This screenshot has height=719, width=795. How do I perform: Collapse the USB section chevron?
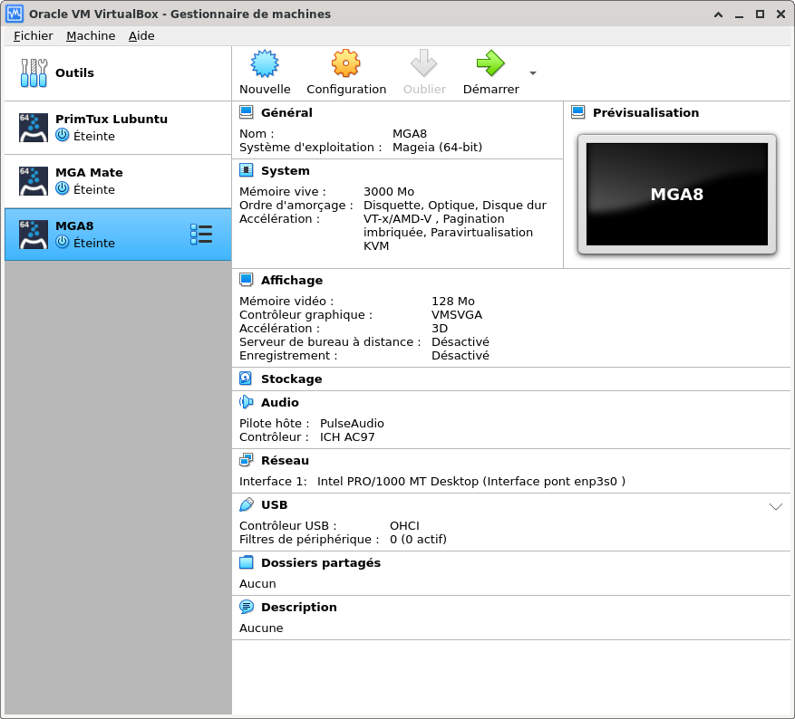(x=776, y=506)
